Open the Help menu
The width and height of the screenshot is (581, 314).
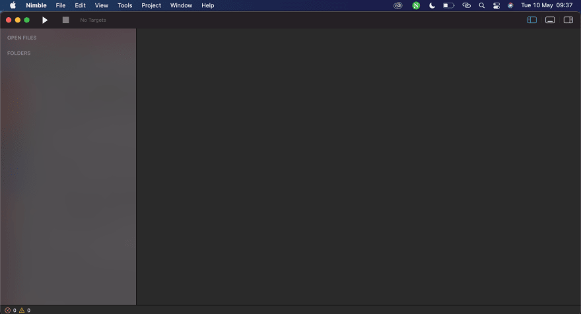pos(208,5)
